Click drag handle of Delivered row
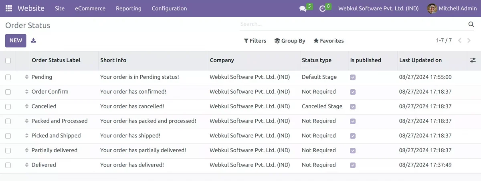Screen dimensions: 481x181 27,165
